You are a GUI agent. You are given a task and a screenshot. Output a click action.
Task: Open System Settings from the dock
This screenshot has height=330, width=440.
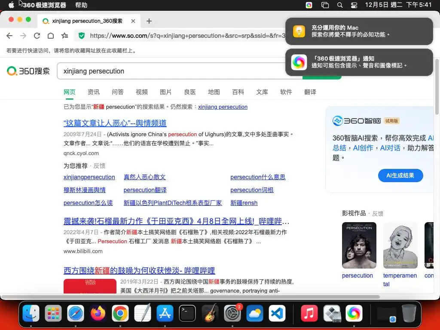pos(232,313)
